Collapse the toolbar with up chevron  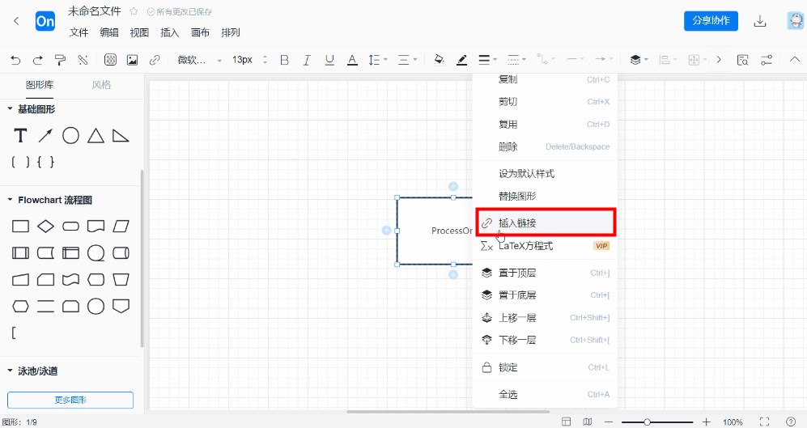pyautogui.click(x=795, y=60)
